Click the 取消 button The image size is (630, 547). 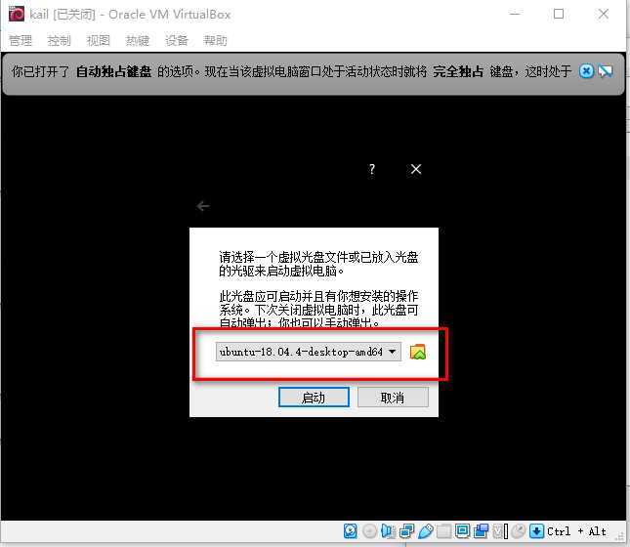(393, 398)
